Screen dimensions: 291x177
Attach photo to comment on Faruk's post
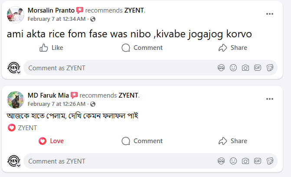245,161
